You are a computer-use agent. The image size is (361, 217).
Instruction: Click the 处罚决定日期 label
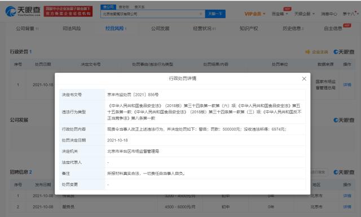[74, 140]
